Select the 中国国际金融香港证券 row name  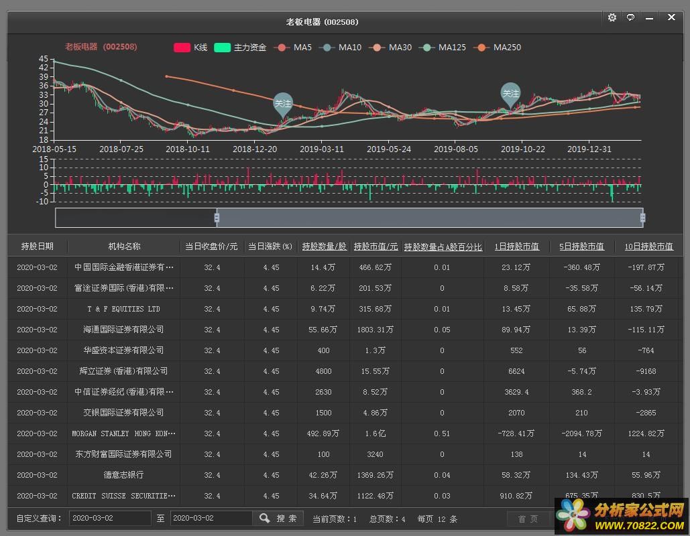pyautogui.click(x=123, y=267)
